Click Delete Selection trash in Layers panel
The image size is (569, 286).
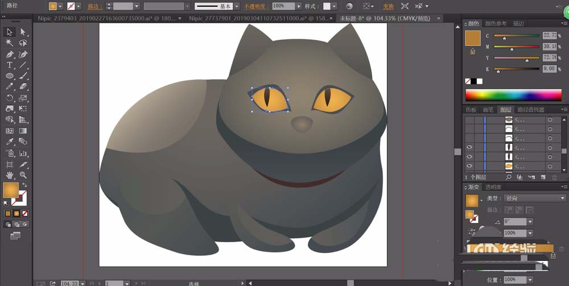(x=554, y=177)
